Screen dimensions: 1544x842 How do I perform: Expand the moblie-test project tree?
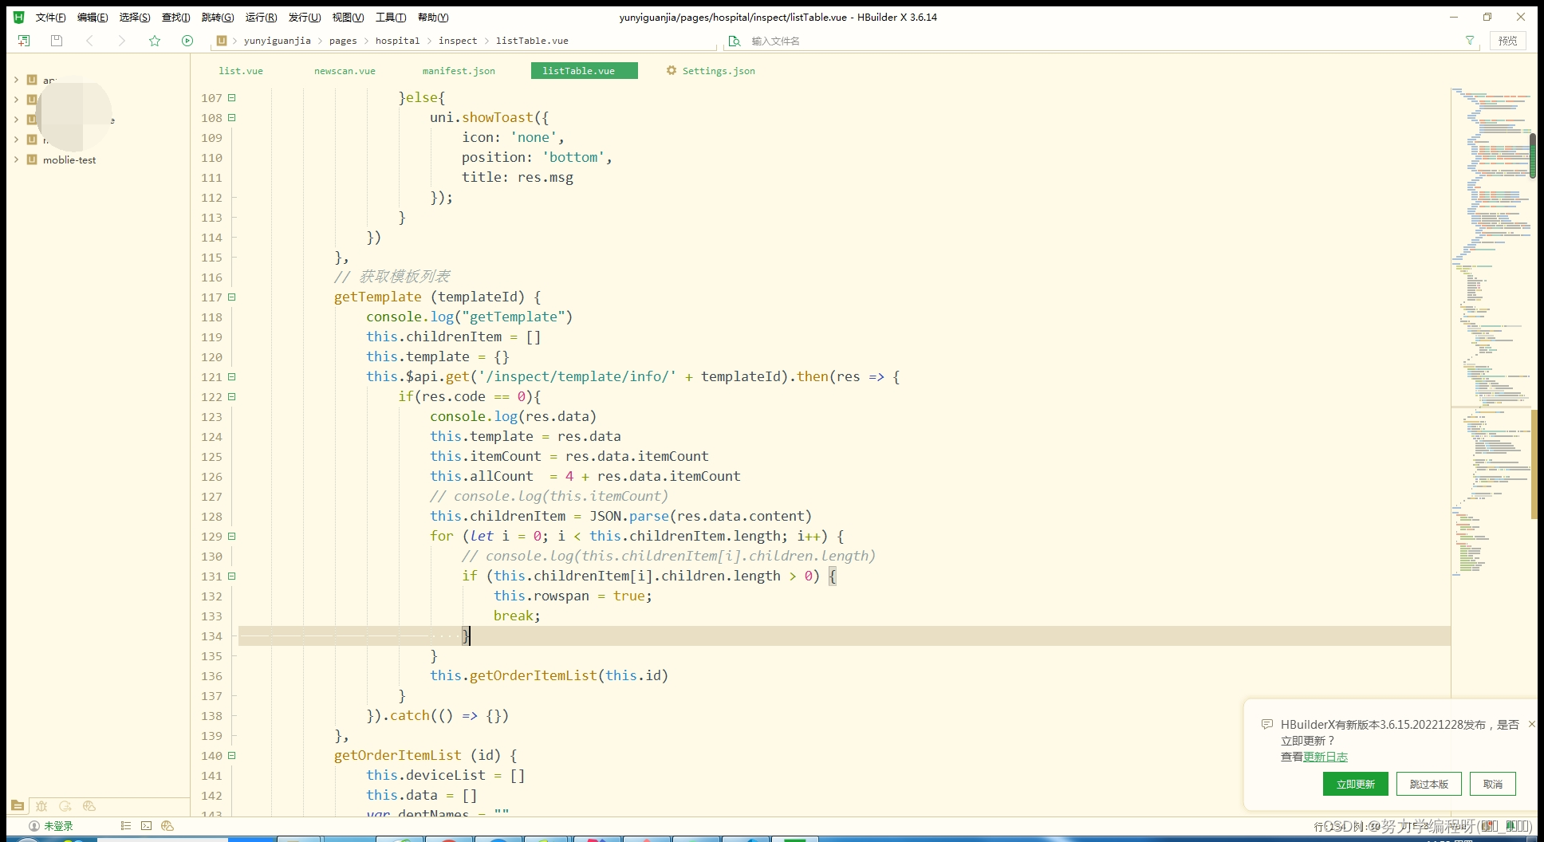(16, 159)
